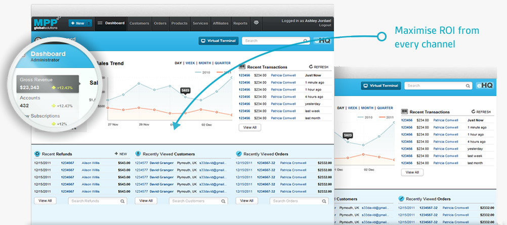Select DAY range in front window Sales Trend
507x225 pixels.
pyautogui.click(x=178, y=63)
